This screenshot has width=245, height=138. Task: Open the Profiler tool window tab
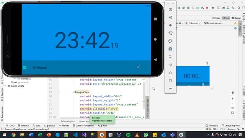[x=64, y=125]
